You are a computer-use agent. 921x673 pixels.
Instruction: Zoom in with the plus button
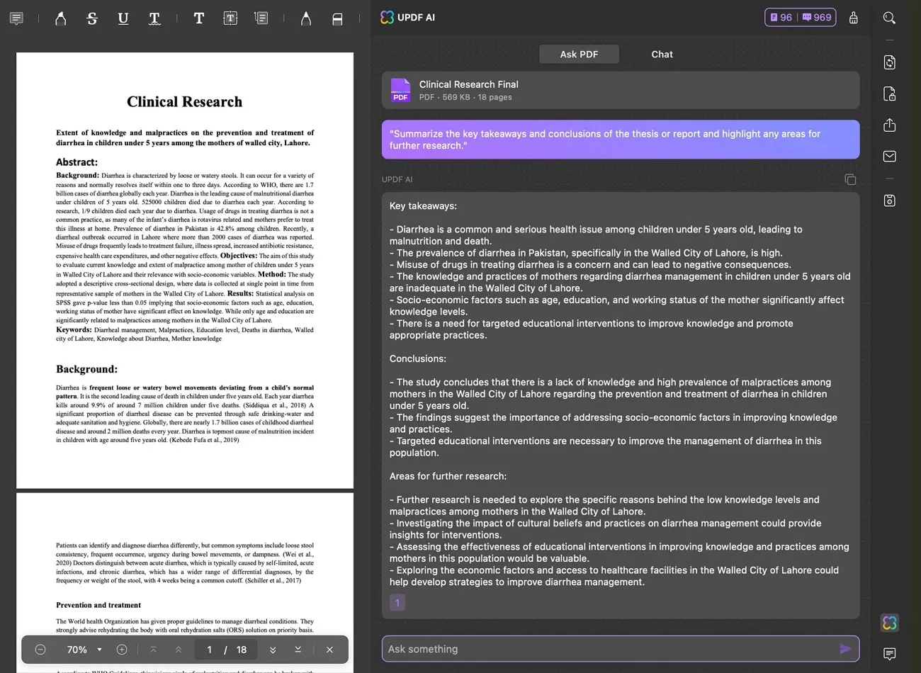(x=122, y=650)
